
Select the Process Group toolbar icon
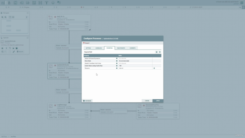click(34, 3)
